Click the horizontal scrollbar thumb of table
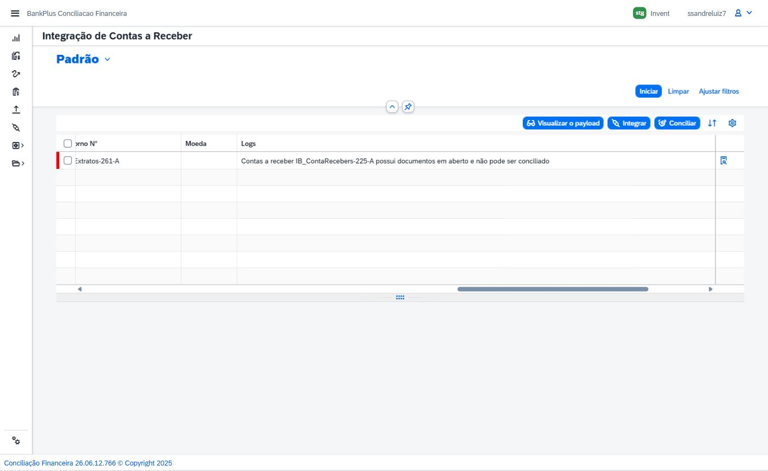This screenshot has height=471, width=768. click(553, 289)
